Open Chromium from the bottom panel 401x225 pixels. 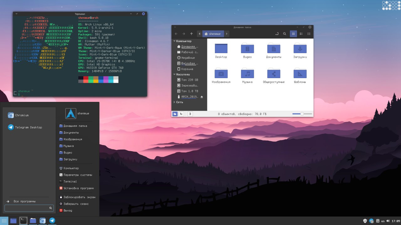click(x=43, y=221)
